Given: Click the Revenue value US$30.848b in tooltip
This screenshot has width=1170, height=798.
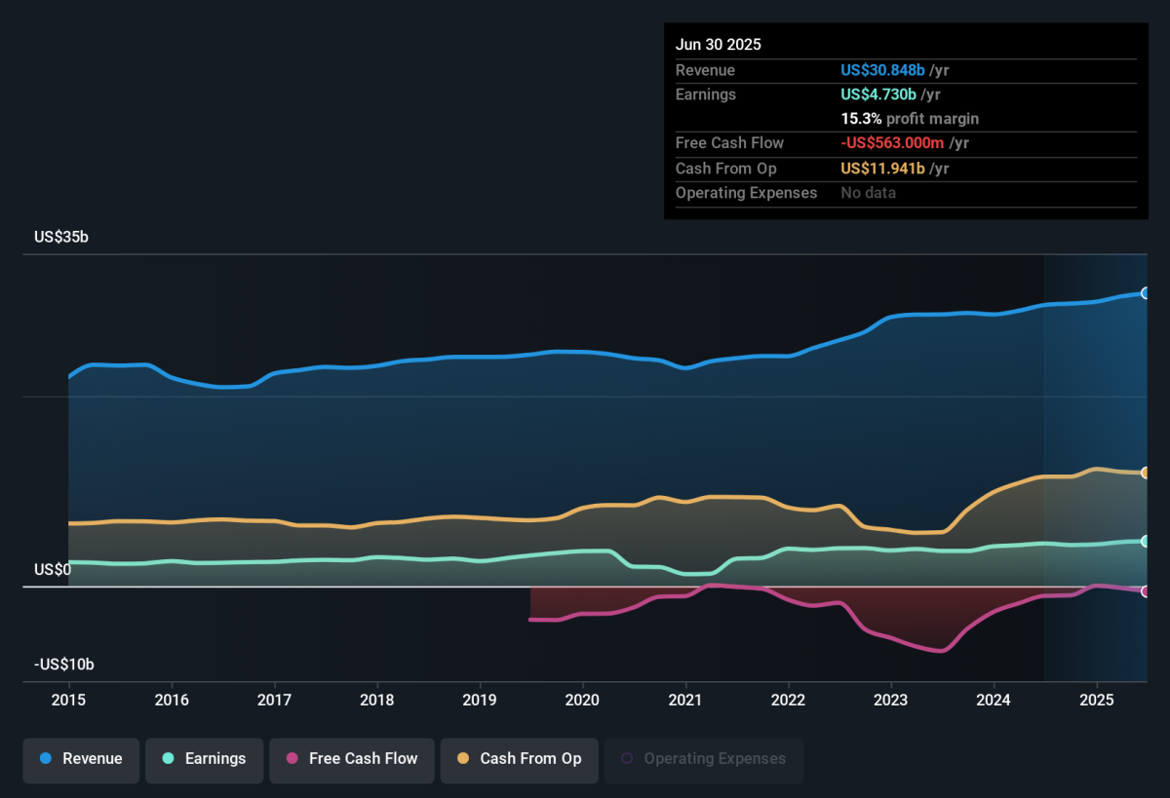Looking at the screenshot, I should coord(882,70).
